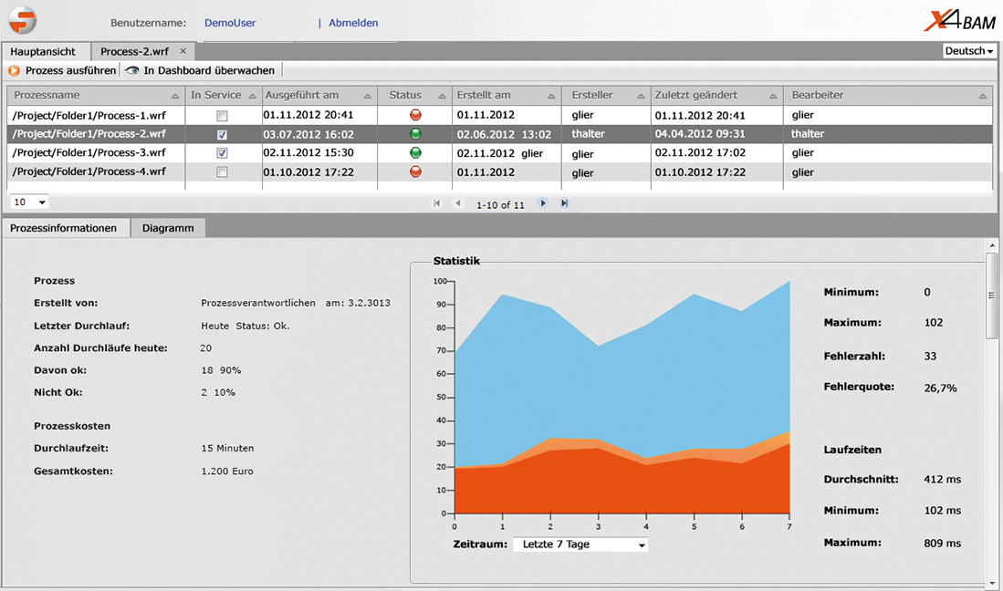The image size is (1003, 591).
Task: Click the Abmelden logout link
Action: (x=353, y=23)
